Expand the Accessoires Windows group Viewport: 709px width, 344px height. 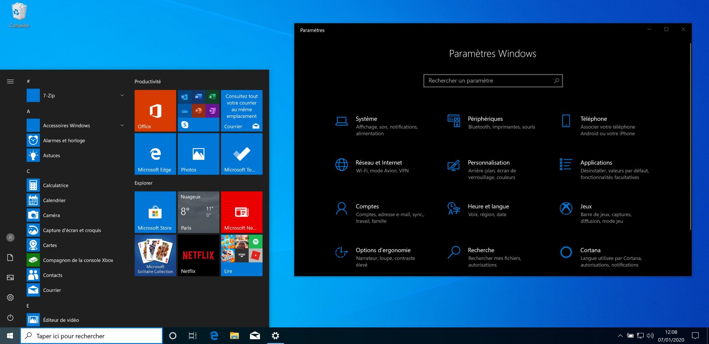click(x=66, y=125)
